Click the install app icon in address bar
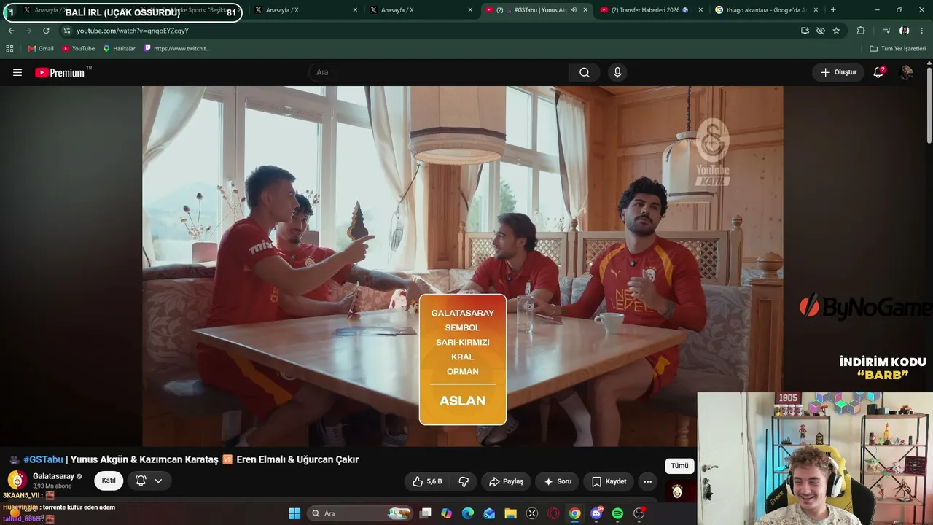This screenshot has height=525, width=933. click(x=805, y=31)
